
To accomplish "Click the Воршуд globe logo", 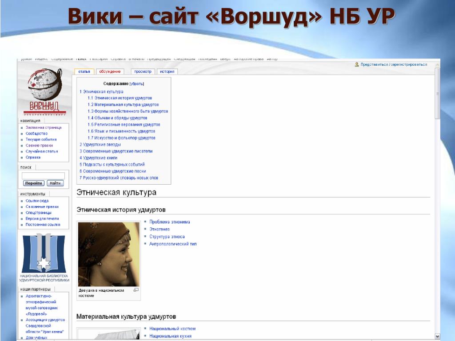I will pos(45,91).
